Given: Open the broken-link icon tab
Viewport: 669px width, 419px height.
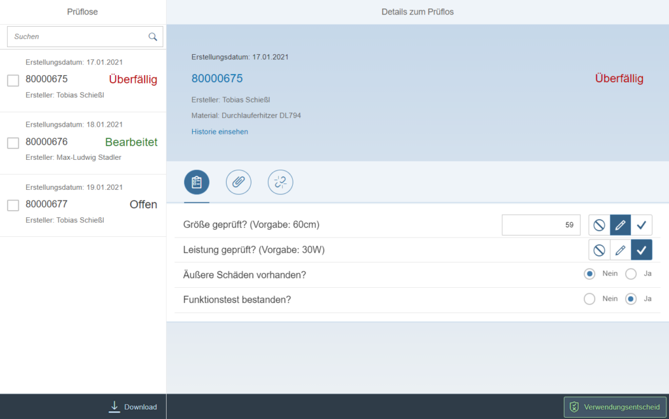Looking at the screenshot, I should 280,183.
